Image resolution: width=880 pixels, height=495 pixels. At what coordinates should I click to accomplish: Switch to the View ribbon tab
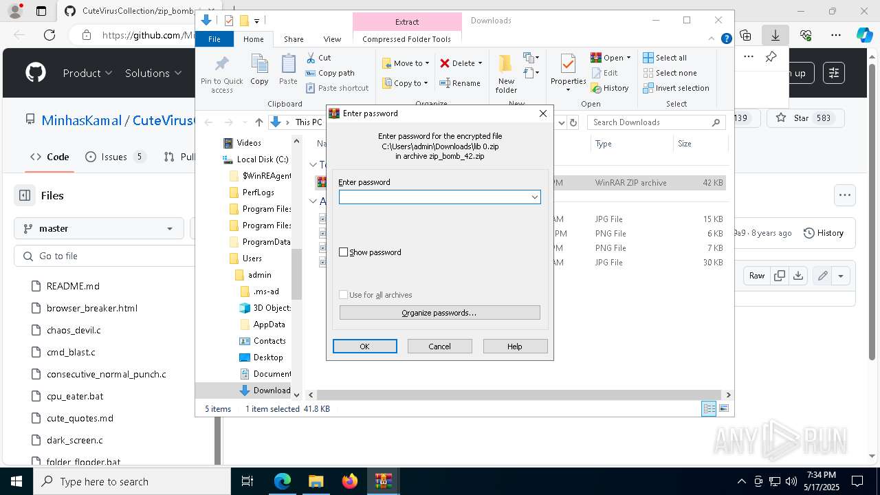pyautogui.click(x=332, y=39)
